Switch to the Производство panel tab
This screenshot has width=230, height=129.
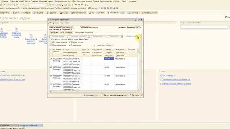pyautogui.click(x=78, y=13)
